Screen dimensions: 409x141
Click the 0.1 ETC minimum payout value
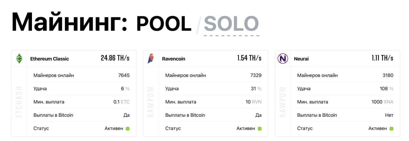[x=121, y=102]
